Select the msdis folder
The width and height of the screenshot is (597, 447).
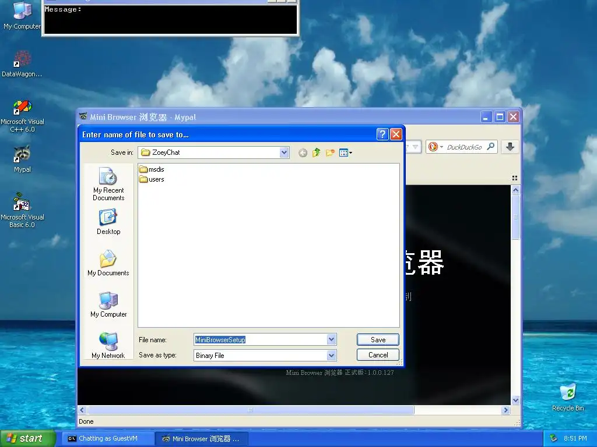(x=152, y=169)
